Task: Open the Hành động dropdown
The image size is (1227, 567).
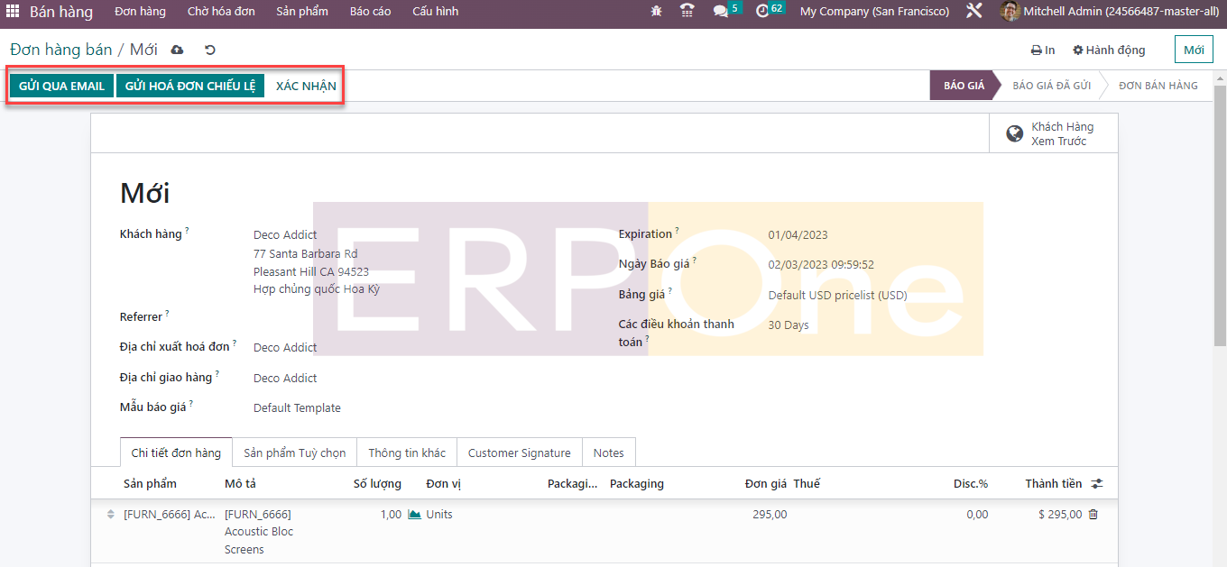Action: tap(1109, 50)
